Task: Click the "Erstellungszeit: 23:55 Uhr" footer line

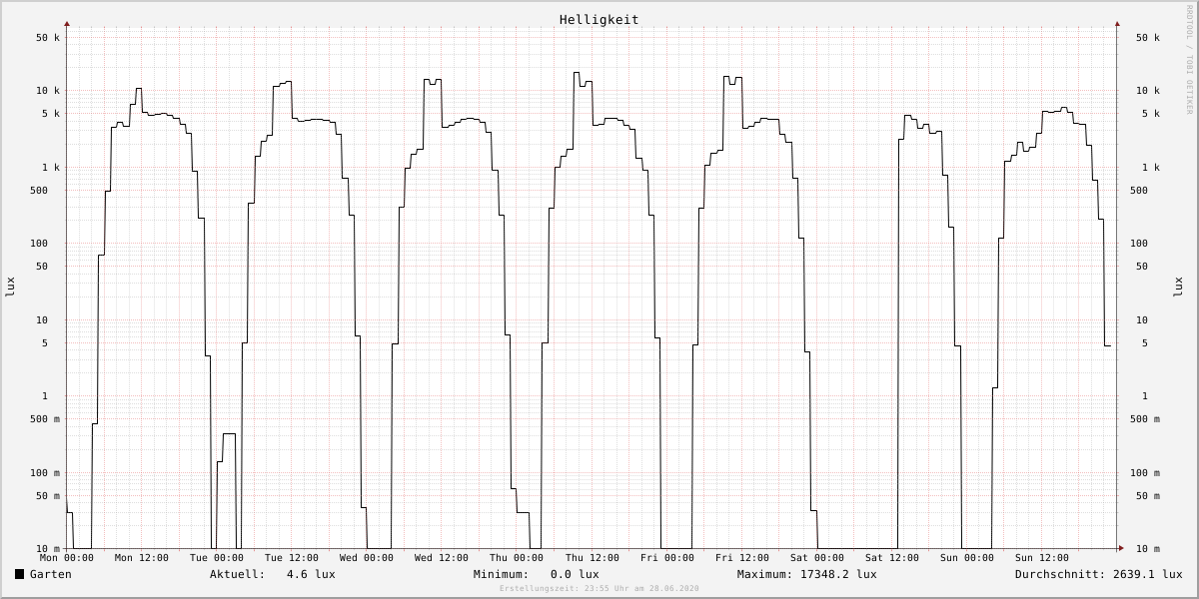Action: [599, 589]
